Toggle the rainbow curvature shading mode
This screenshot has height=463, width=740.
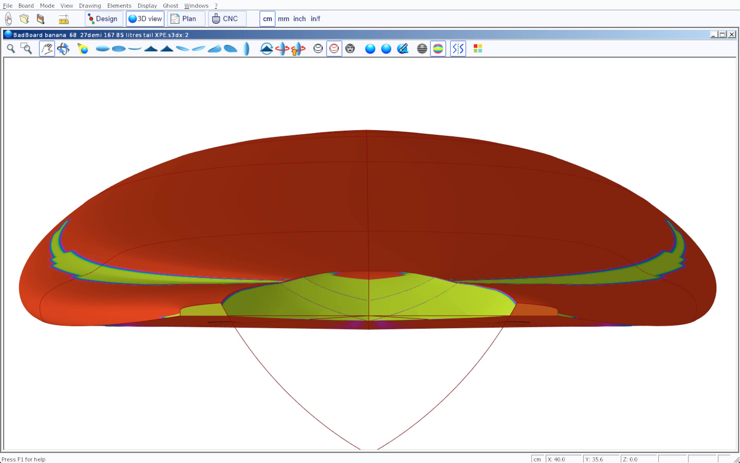pyautogui.click(x=438, y=49)
